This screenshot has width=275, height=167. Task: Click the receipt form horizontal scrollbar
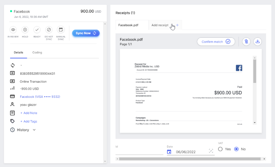tap(190, 159)
